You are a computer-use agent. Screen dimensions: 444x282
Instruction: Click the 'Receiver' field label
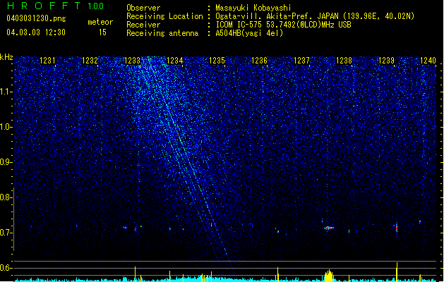point(143,25)
